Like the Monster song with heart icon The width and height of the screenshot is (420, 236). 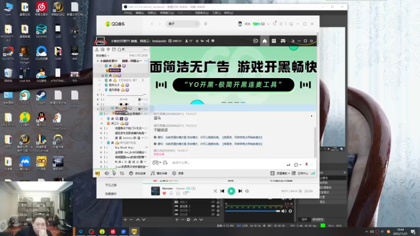click(x=164, y=194)
